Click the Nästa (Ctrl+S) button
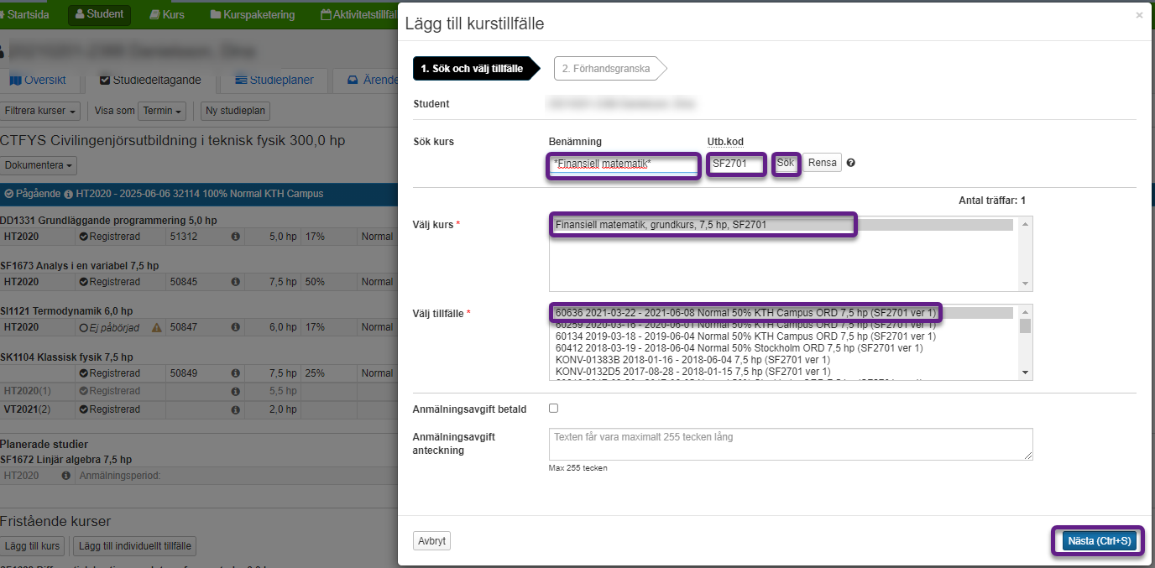 pyautogui.click(x=1100, y=541)
